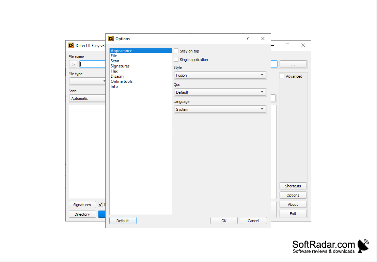Click into the File name input field
377x262 pixels.
pos(92,64)
